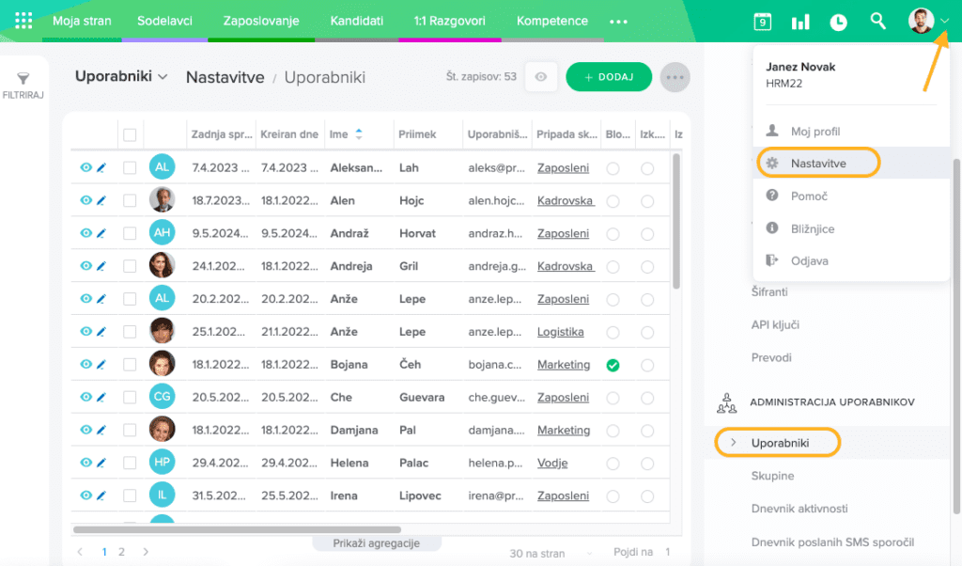
Task: Open the bar chart reports icon
Action: (800, 22)
